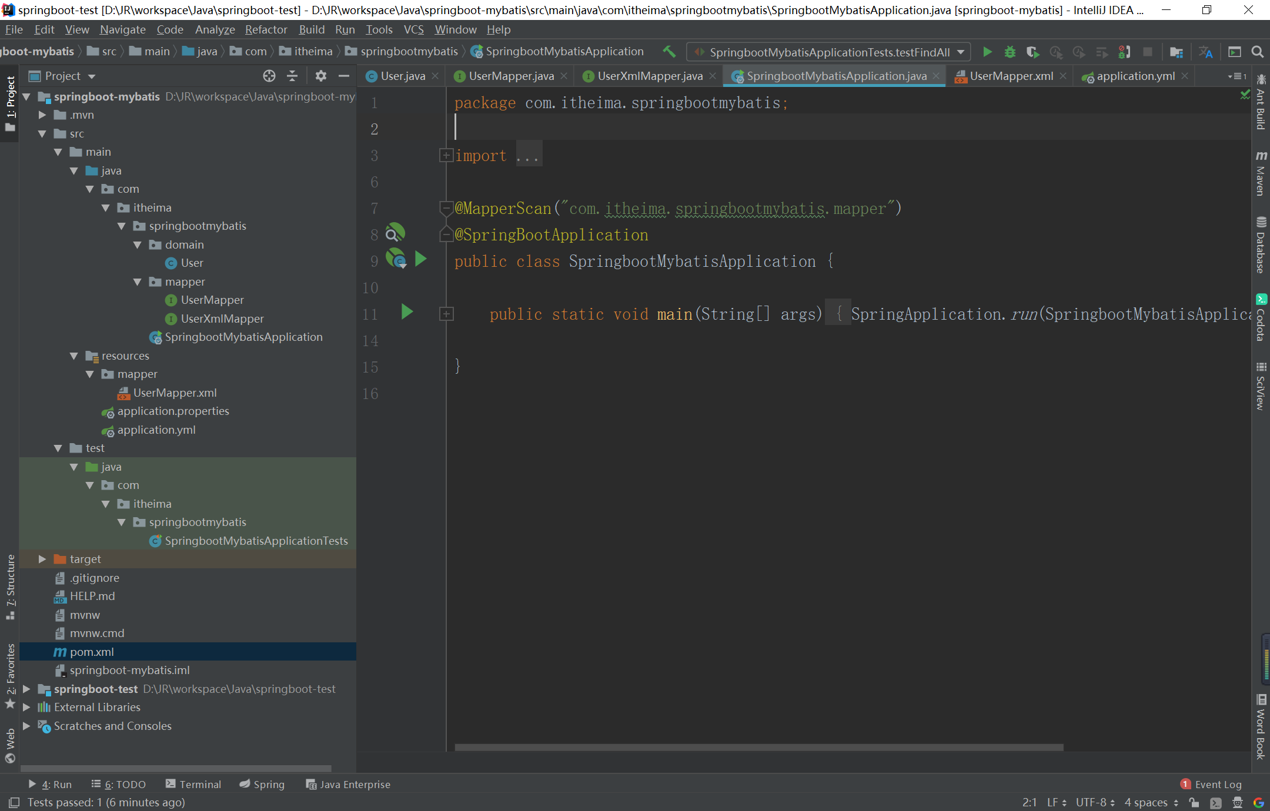Image resolution: width=1270 pixels, height=811 pixels.
Task: Expand folded import statements
Action: click(446, 155)
